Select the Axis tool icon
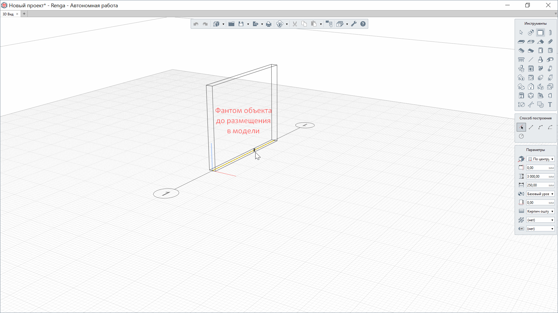This screenshot has height=313, width=558. coord(531,33)
